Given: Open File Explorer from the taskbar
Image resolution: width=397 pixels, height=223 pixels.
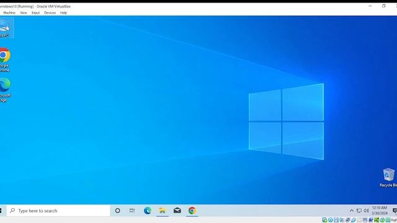Looking at the screenshot, I should pos(163,211).
